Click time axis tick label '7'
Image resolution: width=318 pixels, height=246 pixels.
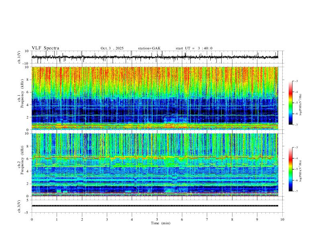pos(207,219)
